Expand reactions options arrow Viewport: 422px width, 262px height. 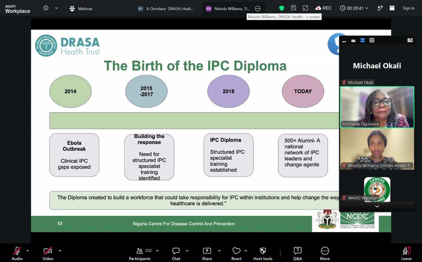click(246, 251)
